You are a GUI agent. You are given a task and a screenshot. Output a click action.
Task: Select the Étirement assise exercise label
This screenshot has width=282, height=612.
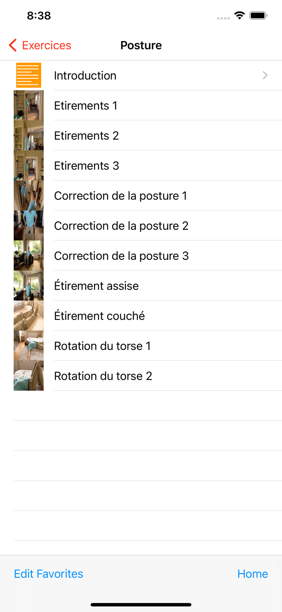point(96,285)
